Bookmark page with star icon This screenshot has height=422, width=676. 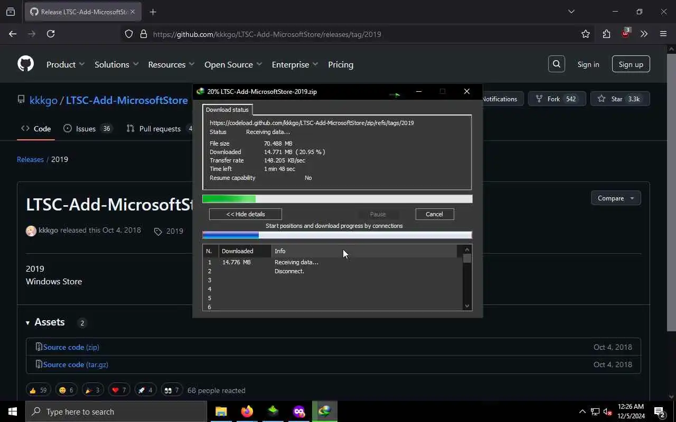[x=585, y=34]
